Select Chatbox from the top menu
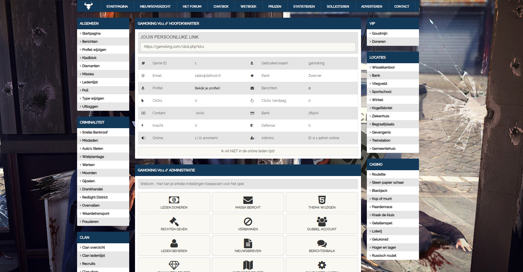 click(x=221, y=6)
